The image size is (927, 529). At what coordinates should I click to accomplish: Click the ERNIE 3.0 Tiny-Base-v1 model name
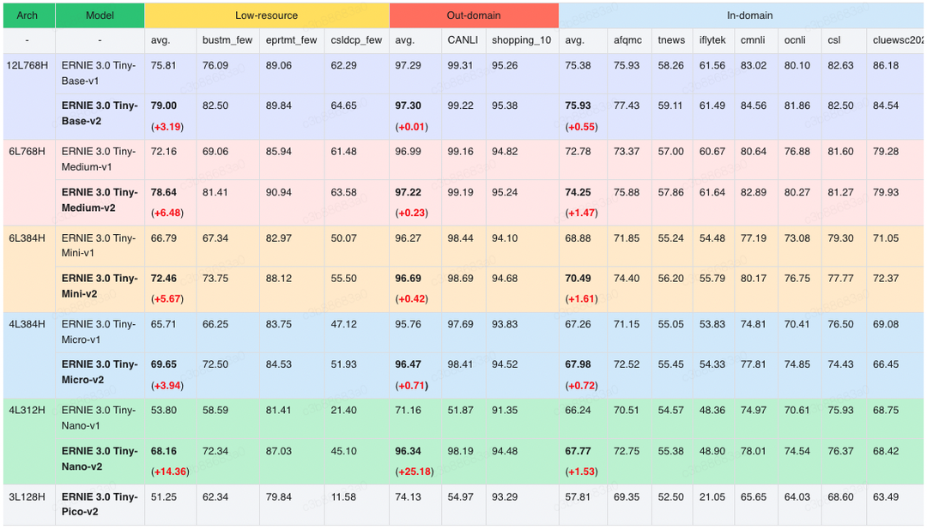[x=100, y=73]
